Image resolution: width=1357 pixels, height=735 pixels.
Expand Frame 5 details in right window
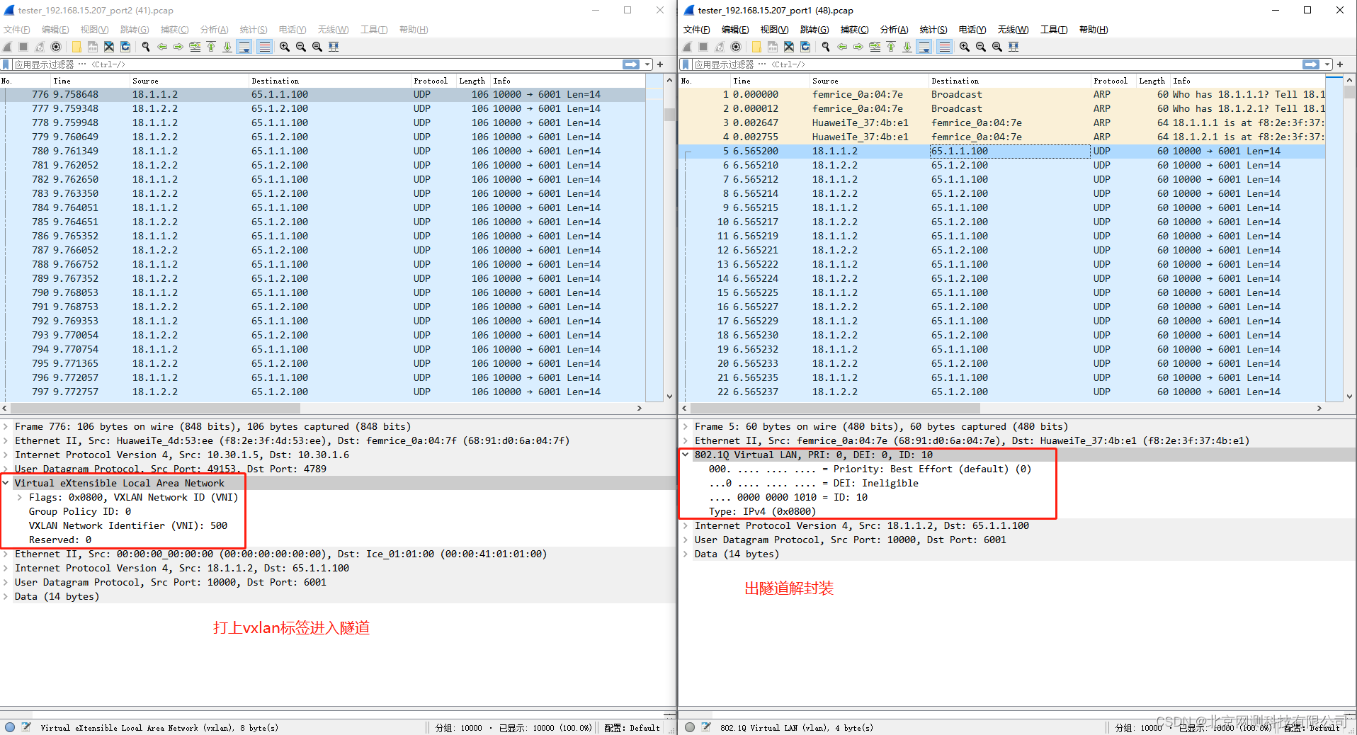pyautogui.click(x=686, y=426)
